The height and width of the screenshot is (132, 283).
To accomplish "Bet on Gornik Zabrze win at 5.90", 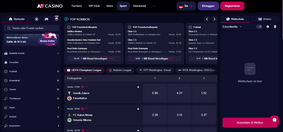I will [x=155, y=93].
